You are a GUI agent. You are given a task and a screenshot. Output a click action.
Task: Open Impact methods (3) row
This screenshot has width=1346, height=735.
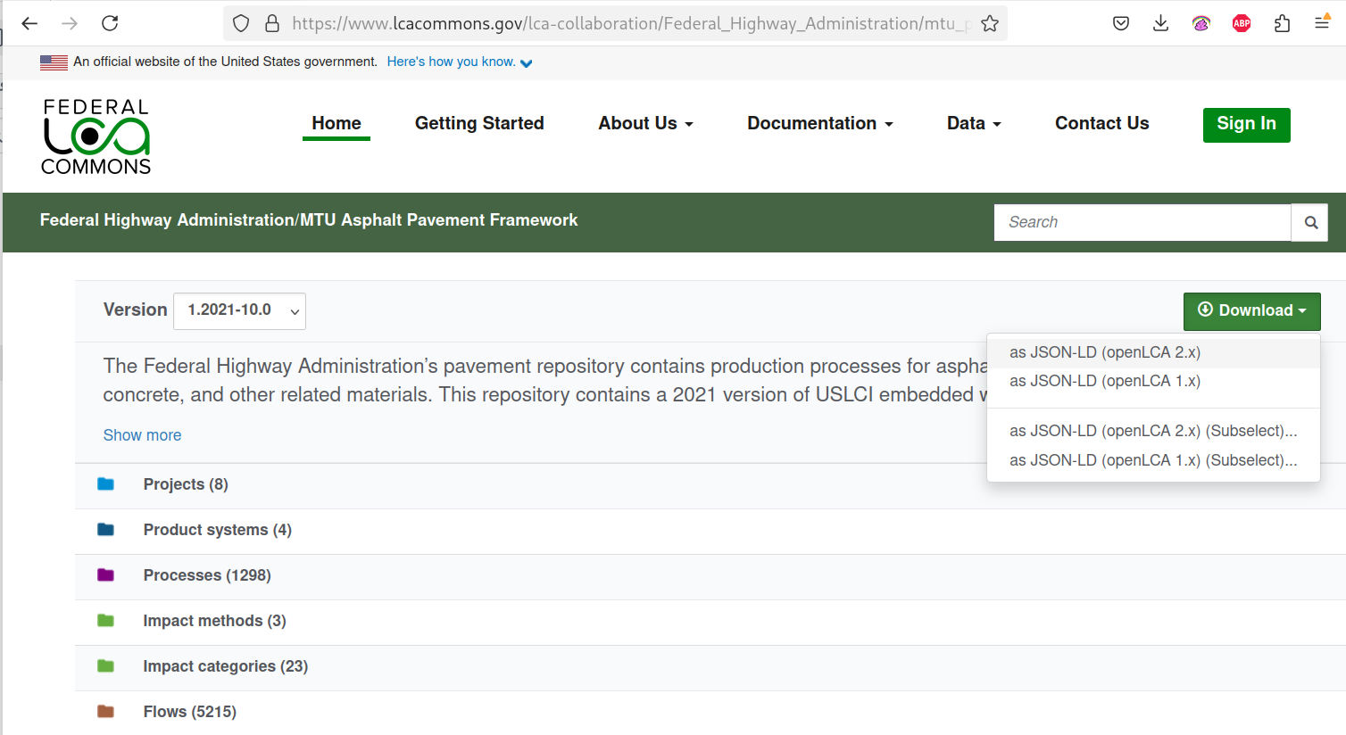tap(710, 622)
